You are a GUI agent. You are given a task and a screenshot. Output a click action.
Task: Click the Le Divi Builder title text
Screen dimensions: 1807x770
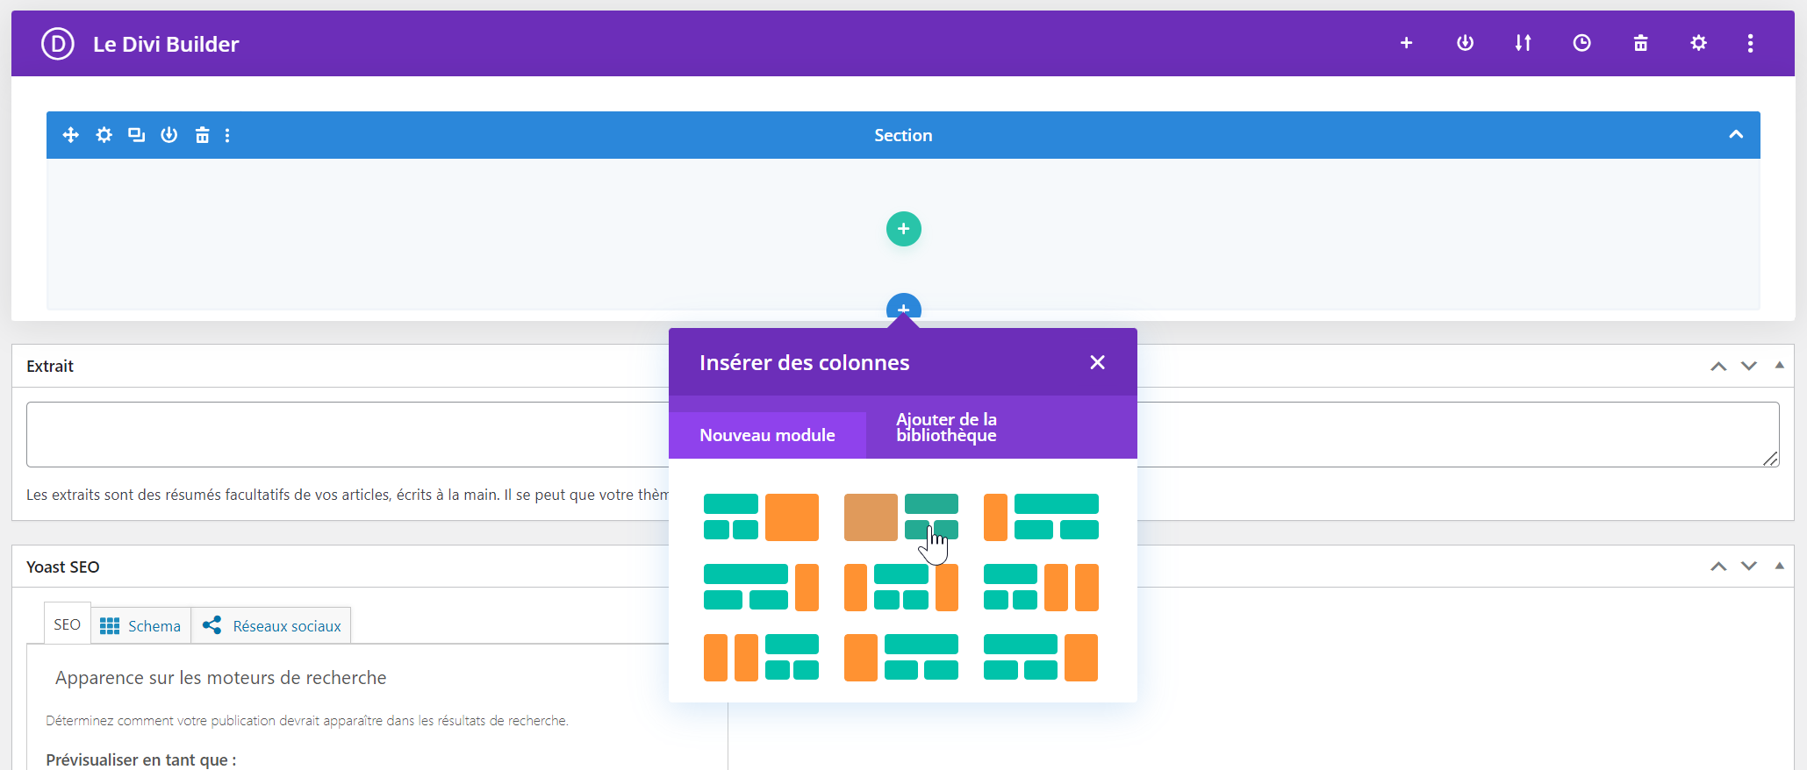[166, 44]
